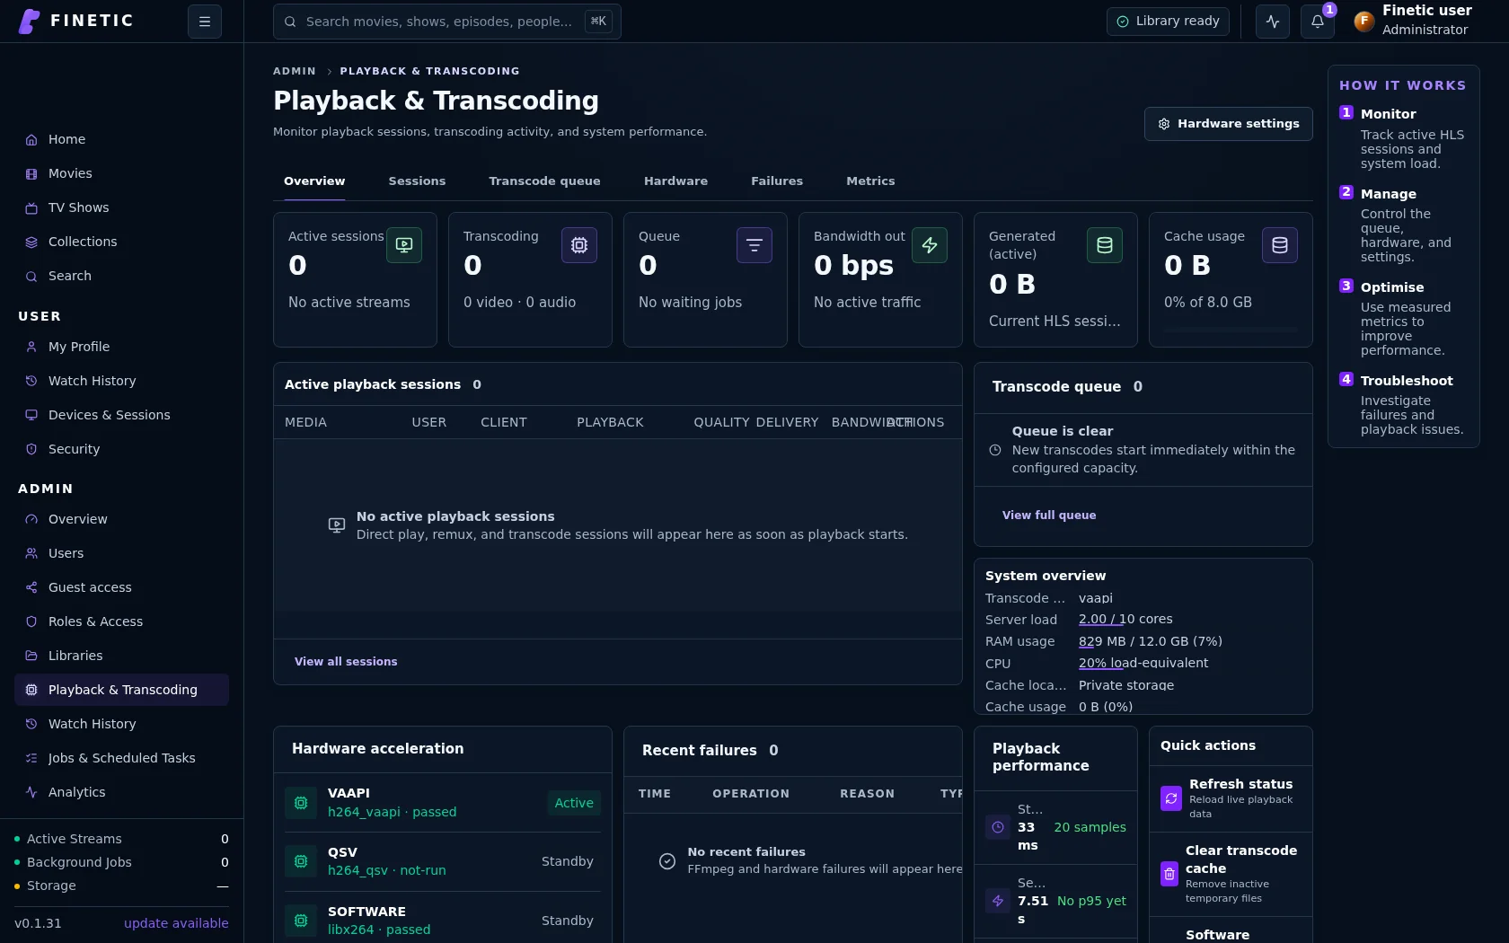1509x943 pixels.
Task: Click the Finetic logo icon
Action: 30,21
